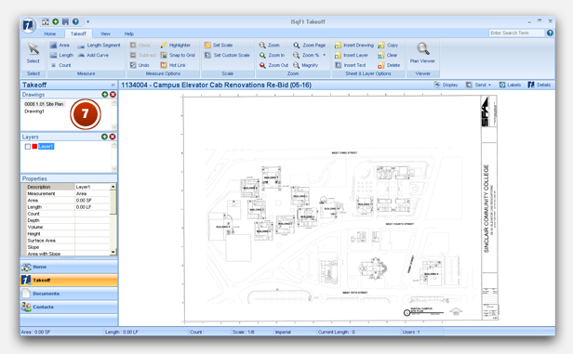The height and width of the screenshot is (354, 573).
Task: Click in the Enter Search Term field
Action: (x=517, y=33)
